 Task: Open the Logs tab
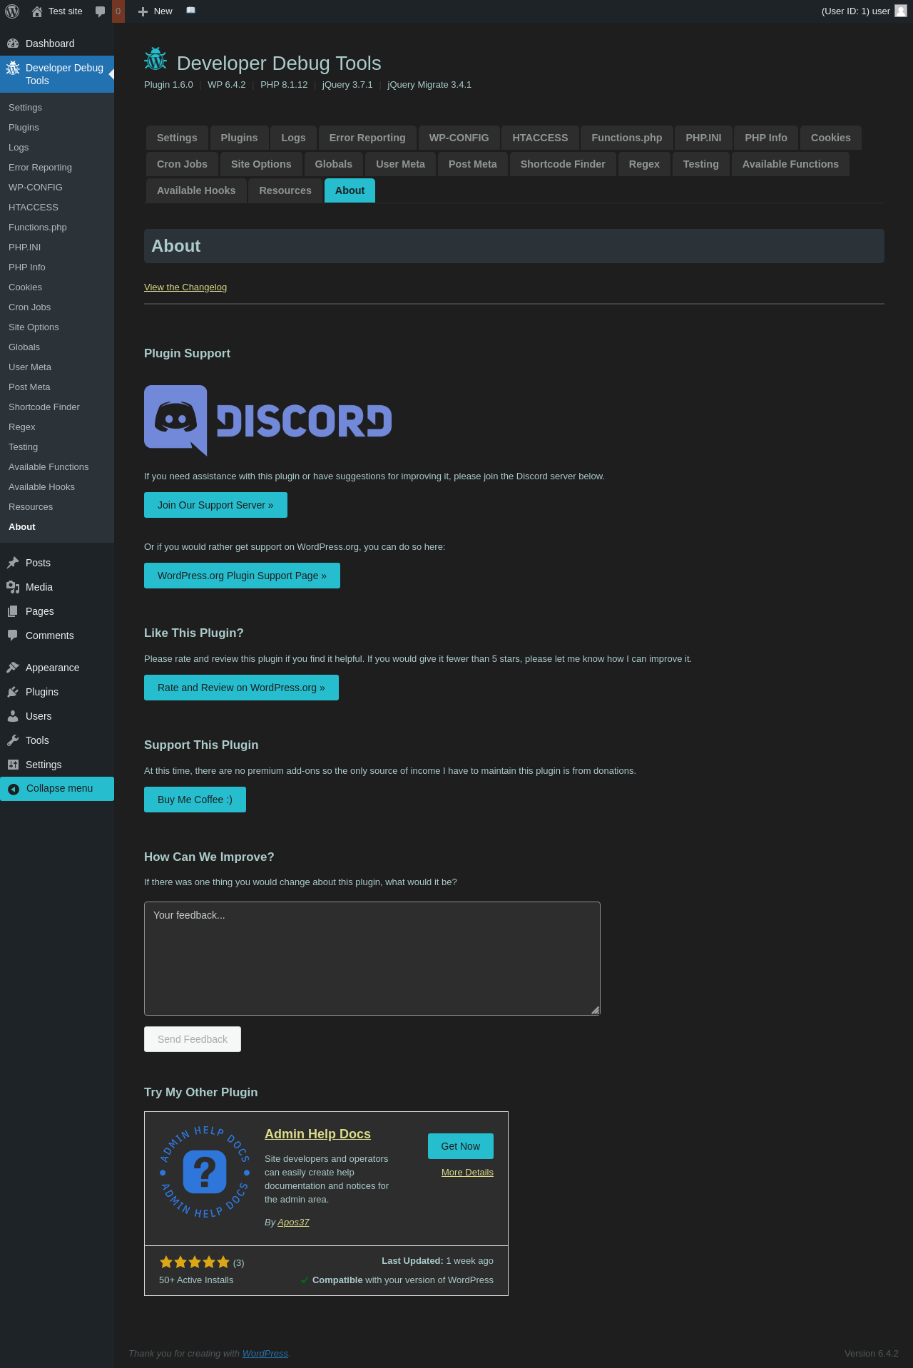click(293, 138)
